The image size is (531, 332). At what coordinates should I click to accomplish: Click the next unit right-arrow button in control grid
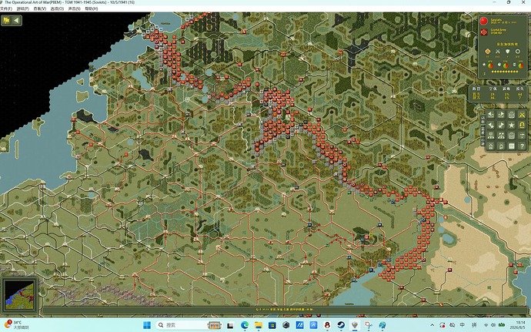(501, 115)
